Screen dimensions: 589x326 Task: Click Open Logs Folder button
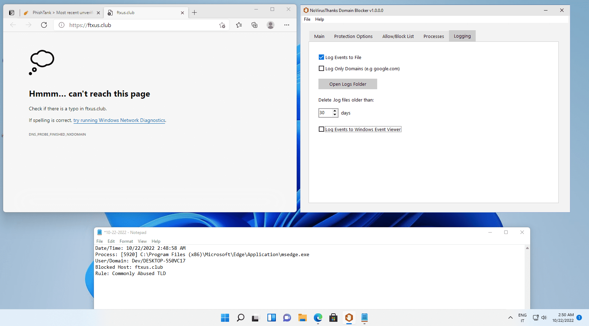pyautogui.click(x=348, y=84)
